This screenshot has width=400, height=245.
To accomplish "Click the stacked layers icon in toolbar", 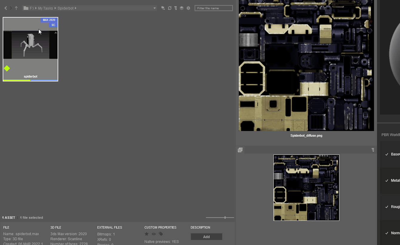I will click(181, 8).
